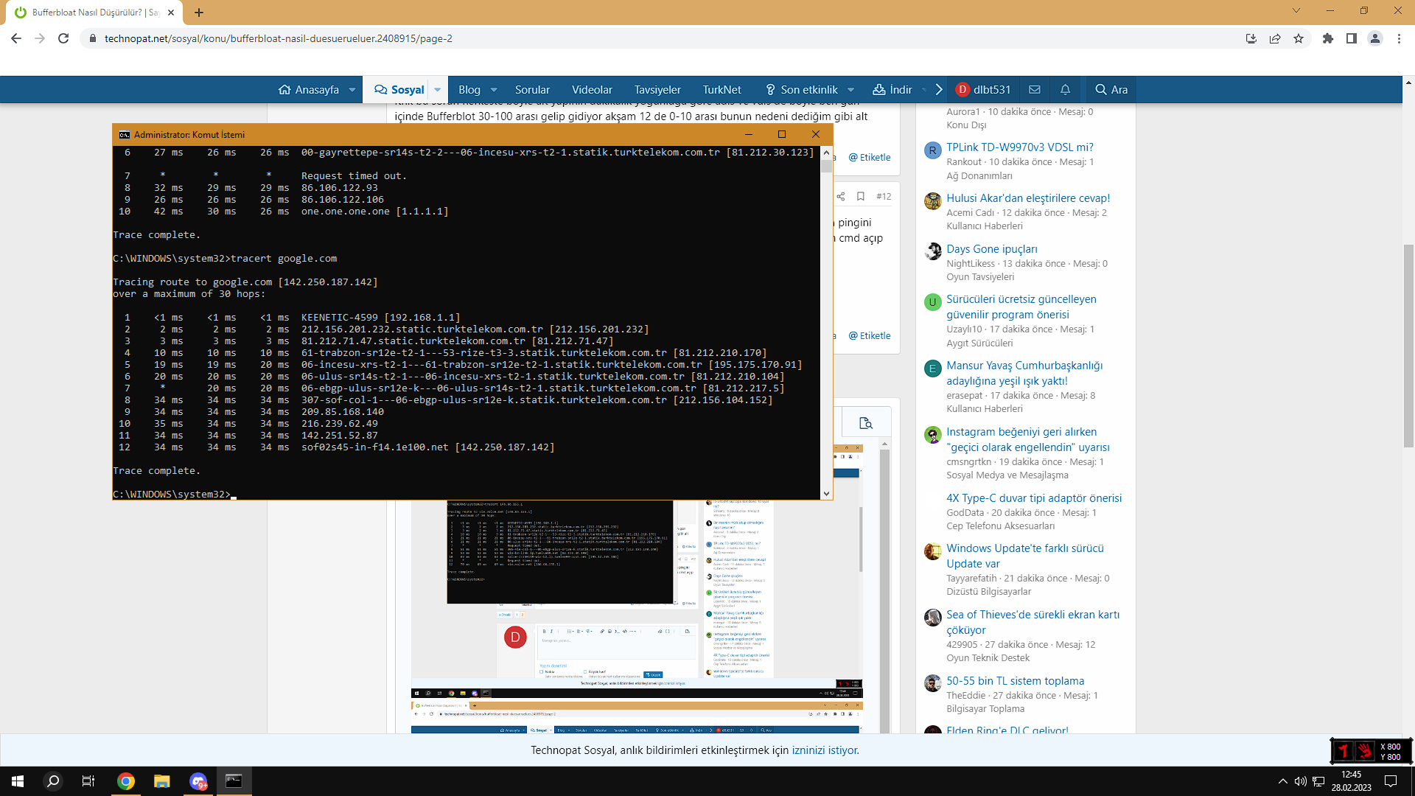1415x796 pixels.
Task: Open the Ara search in the navbar
Action: click(1111, 89)
